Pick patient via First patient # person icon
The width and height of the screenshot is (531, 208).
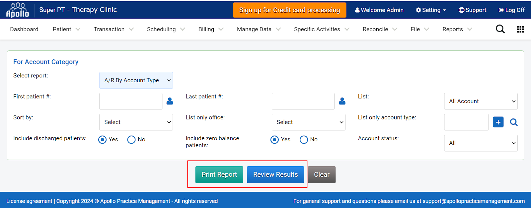[170, 101]
